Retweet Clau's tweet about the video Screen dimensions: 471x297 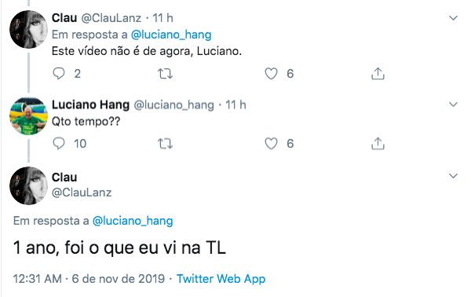[165, 74]
